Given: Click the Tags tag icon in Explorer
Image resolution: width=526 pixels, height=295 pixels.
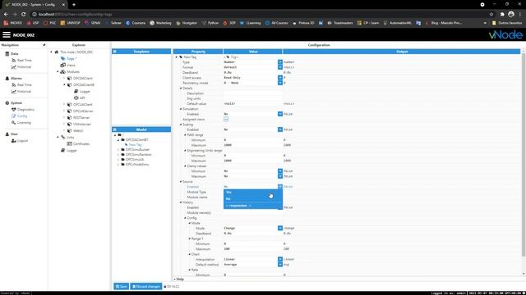Looking at the screenshot, I should 62,58.
